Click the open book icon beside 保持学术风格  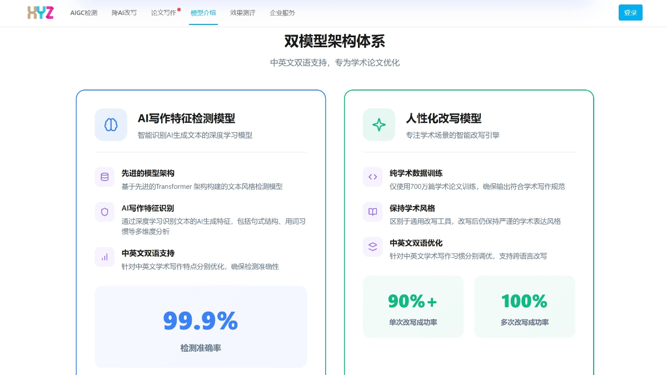(372, 212)
